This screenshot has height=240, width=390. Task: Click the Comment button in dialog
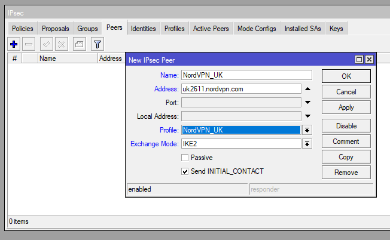(346, 141)
